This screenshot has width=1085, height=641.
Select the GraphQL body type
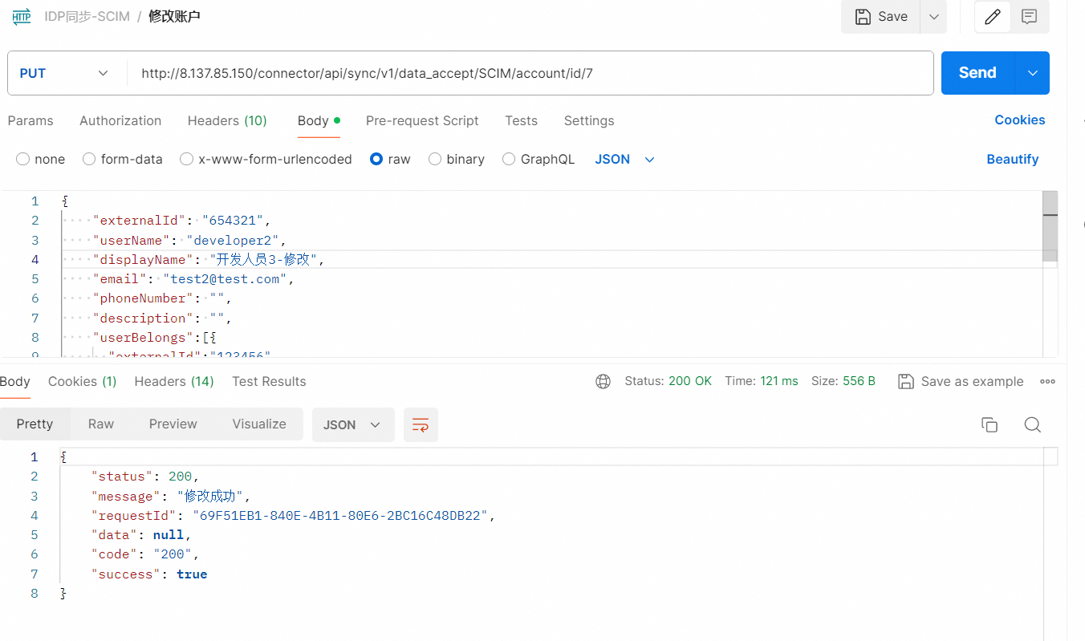pyautogui.click(x=509, y=159)
